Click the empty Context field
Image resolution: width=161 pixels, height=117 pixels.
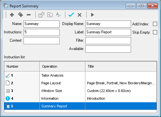tap(42, 41)
